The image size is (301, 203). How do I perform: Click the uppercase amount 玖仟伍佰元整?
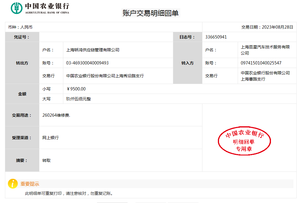(78, 99)
